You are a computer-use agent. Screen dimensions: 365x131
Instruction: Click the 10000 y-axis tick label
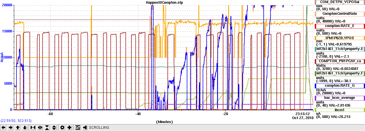7,57
